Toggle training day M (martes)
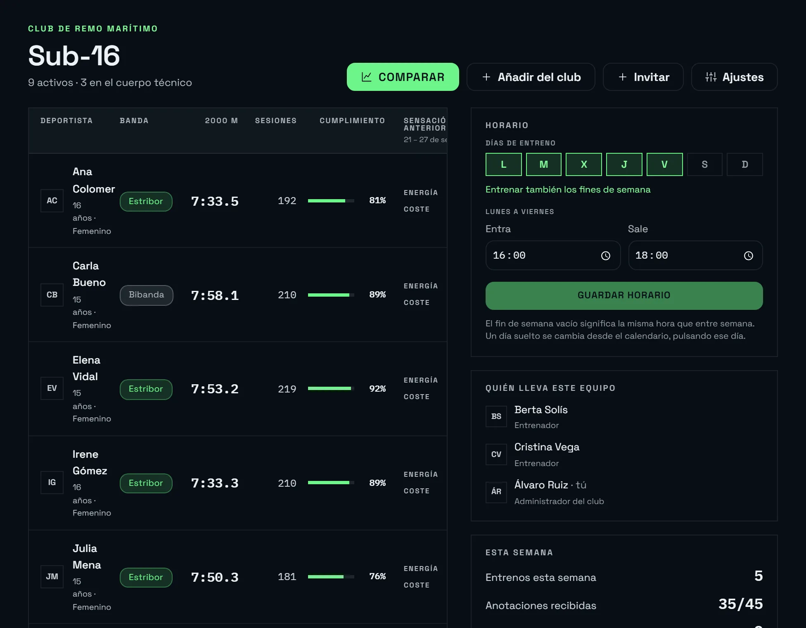This screenshot has width=806, height=628. pyautogui.click(x=544, y=164)
